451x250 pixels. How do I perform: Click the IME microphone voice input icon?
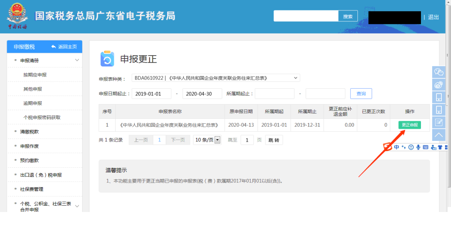[x=418, y=147]
